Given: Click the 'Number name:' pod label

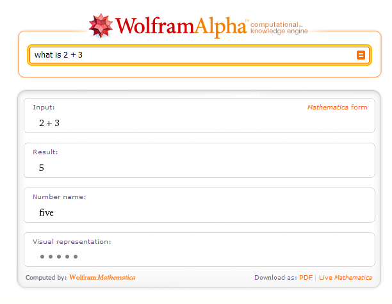Looking at the screenshot, I should point(60,197).
